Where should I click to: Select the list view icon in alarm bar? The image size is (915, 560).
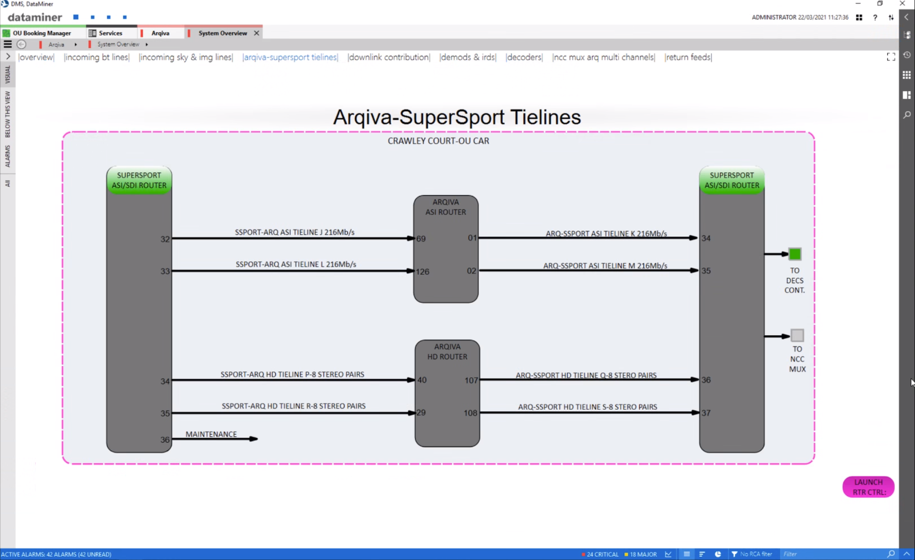687,554
